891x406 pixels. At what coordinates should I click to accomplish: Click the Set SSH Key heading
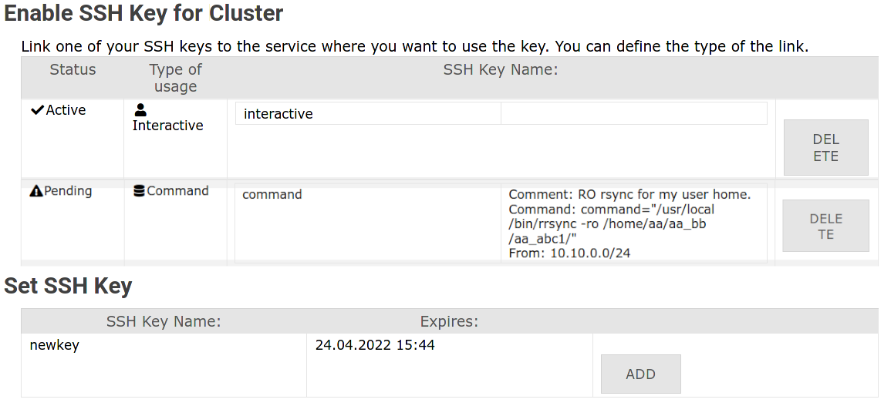[68, 286]
